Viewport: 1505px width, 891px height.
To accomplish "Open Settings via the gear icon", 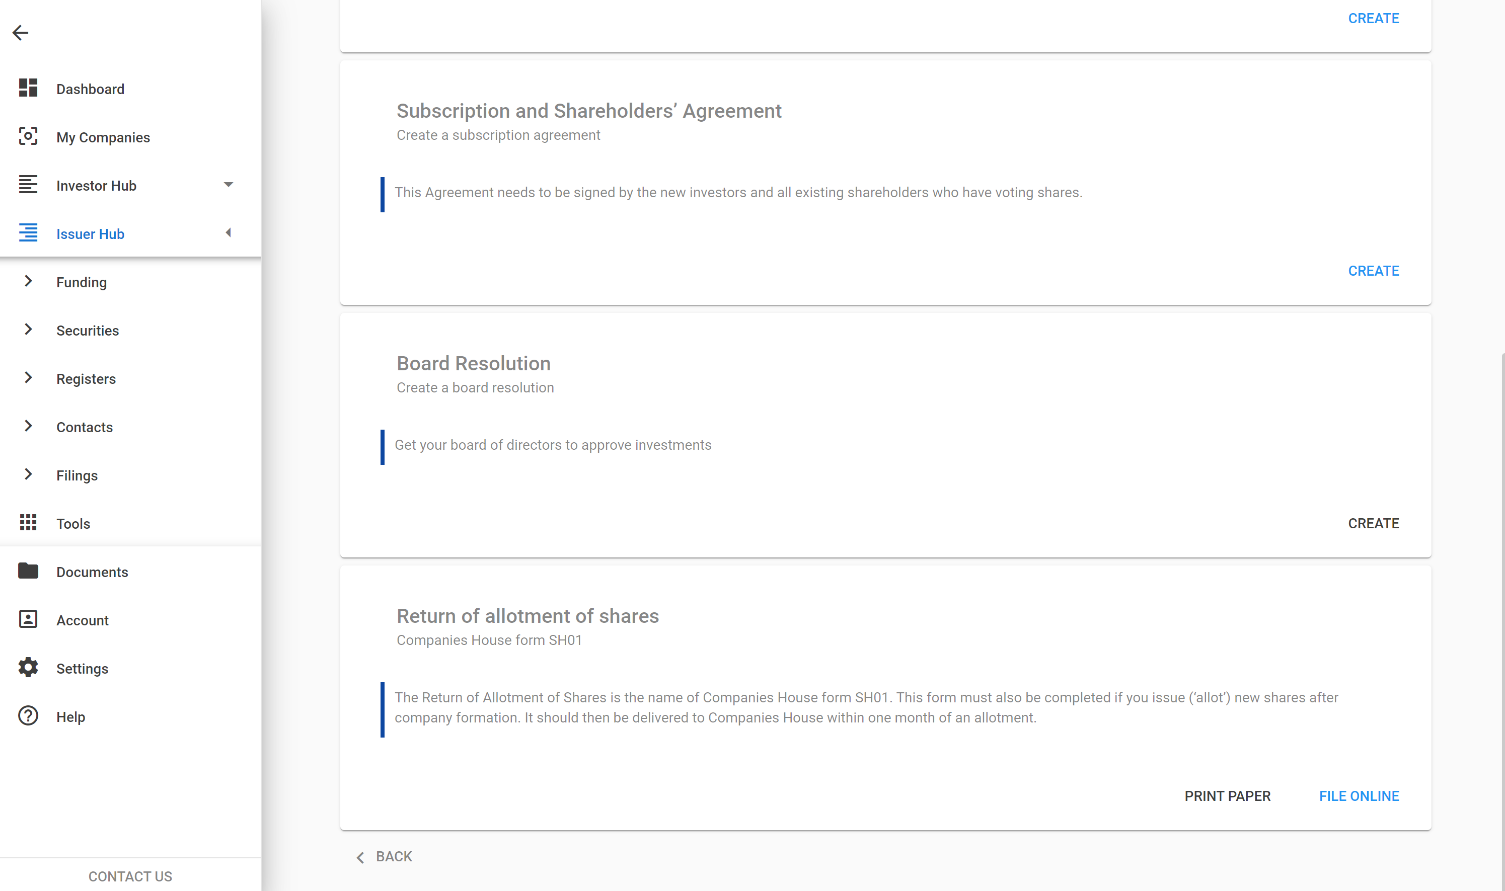I will 28,668.
